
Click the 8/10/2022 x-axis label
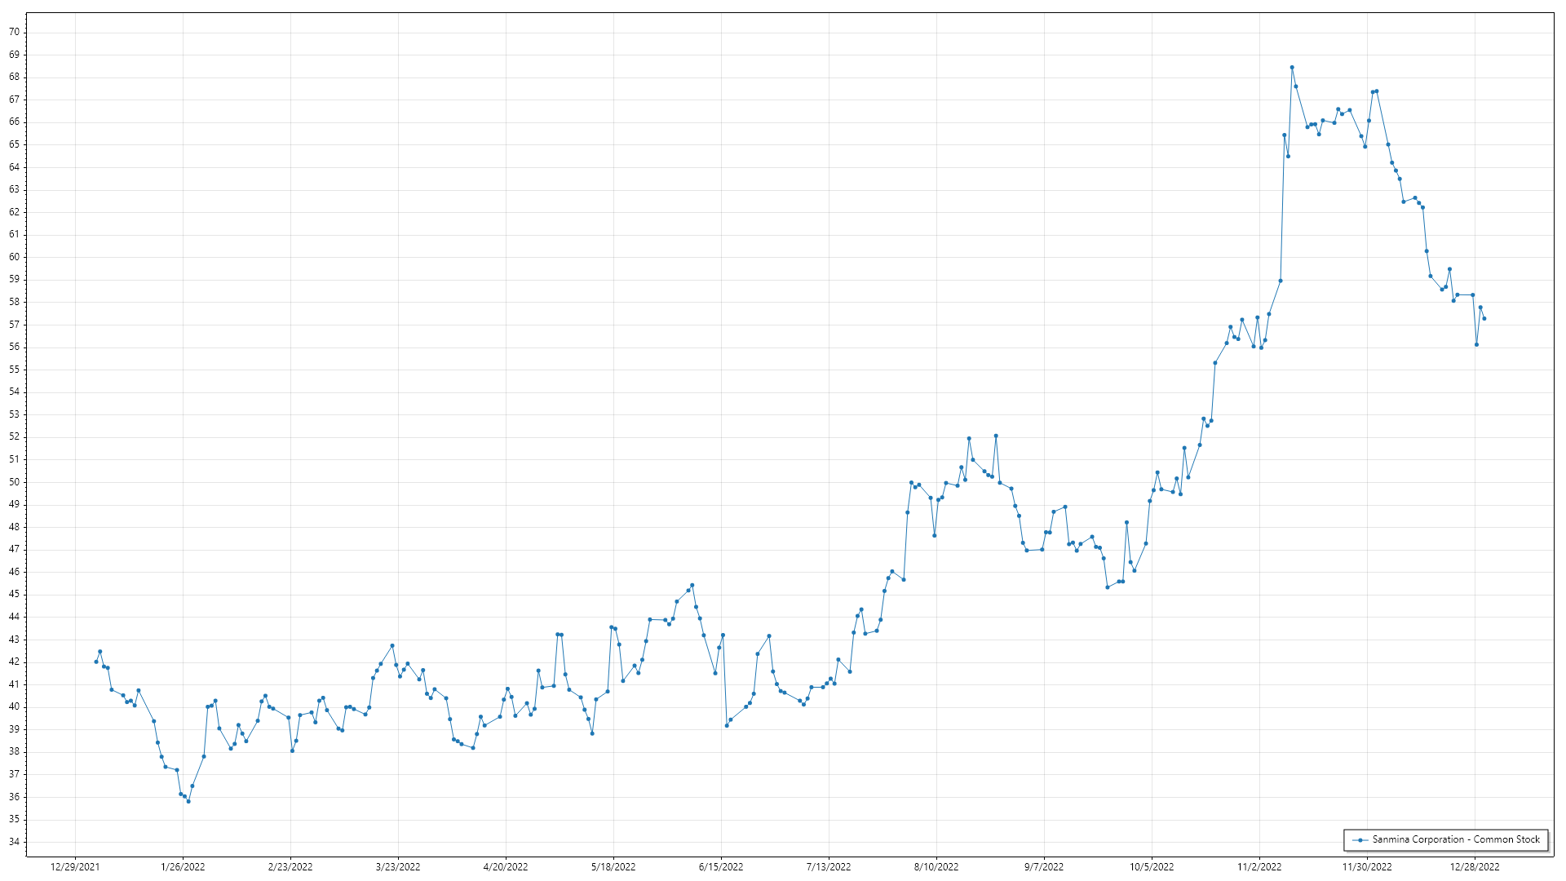(936, 867)
